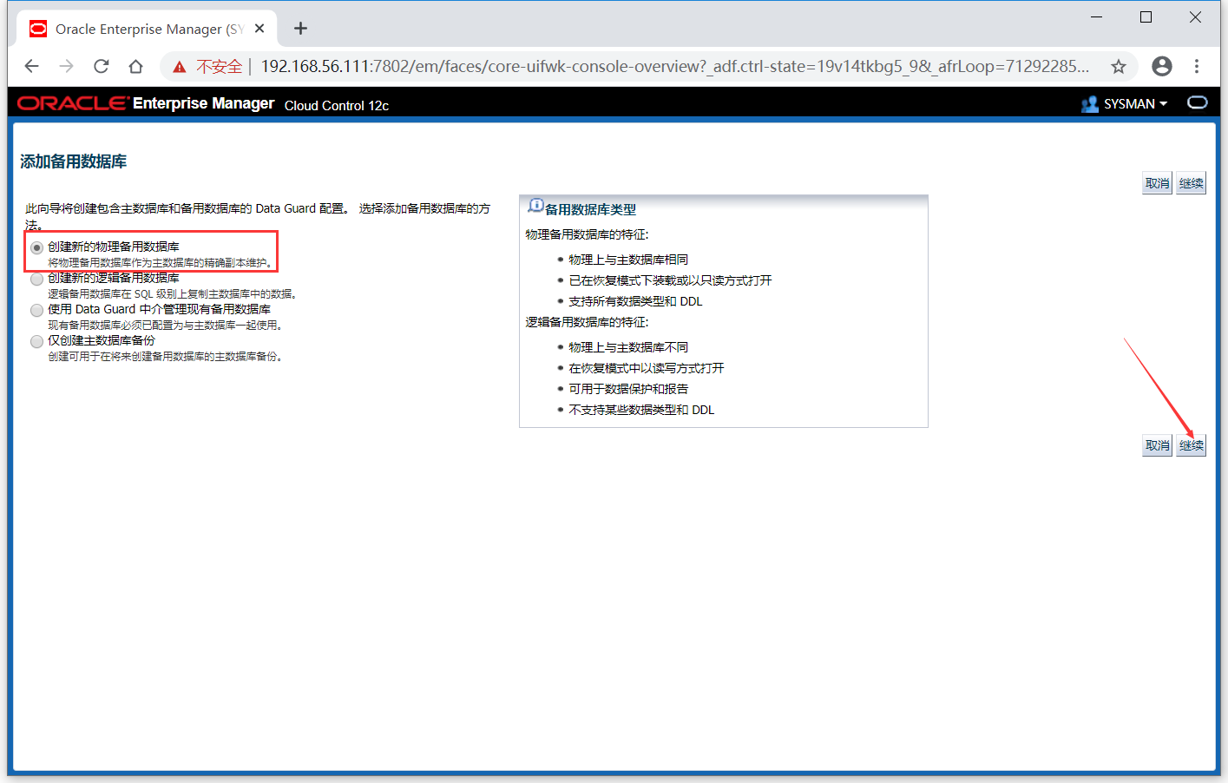
Task: Reload the page with the refresh icon
Action: point(102,67)
